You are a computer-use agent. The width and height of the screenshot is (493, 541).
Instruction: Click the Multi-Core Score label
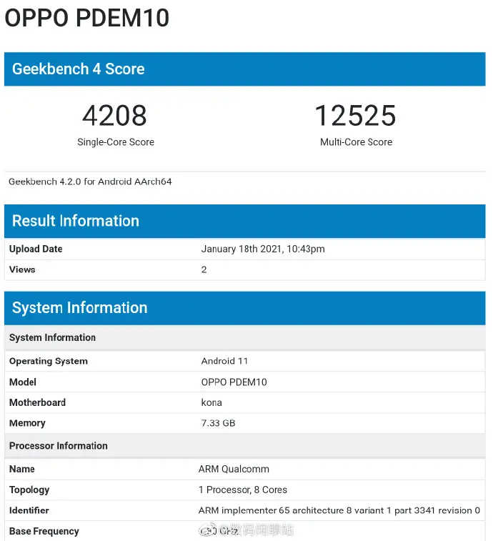tap(356, 142)
